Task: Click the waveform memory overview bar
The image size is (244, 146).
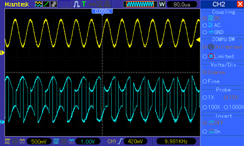Action: pyautogui.click(x=140, y=4)
